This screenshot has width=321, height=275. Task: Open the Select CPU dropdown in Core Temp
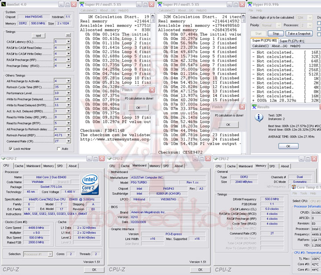point(315,201)
